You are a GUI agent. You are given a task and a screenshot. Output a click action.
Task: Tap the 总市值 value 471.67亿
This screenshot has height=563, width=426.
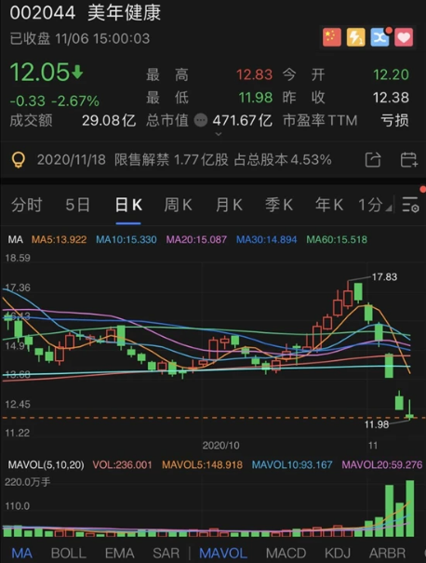click(x=242, y=120)
